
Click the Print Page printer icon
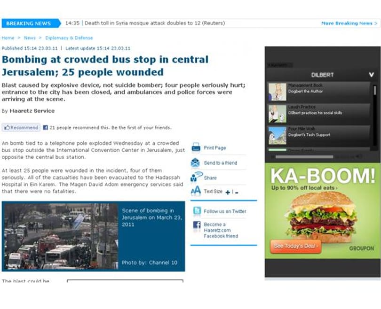point(196,147)
